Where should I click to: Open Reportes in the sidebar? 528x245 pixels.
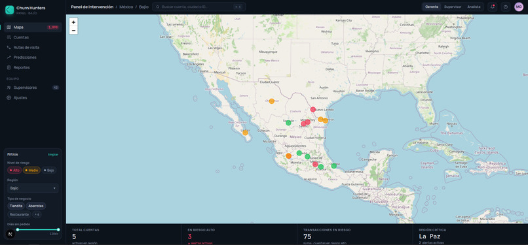tap(33, 67)
